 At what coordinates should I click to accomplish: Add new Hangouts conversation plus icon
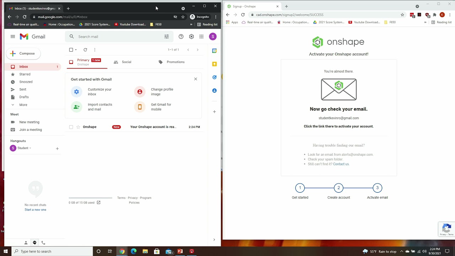[57, 149]
